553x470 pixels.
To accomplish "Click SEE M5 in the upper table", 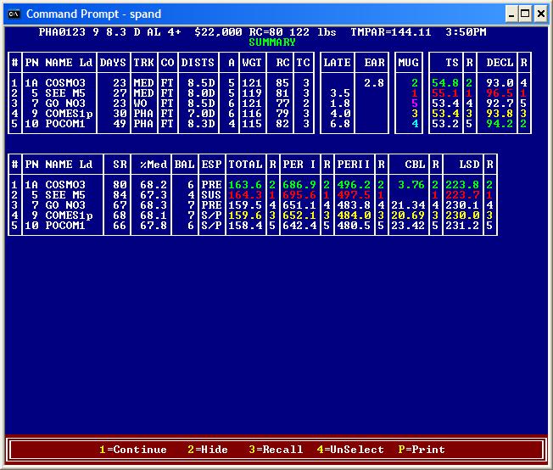I will click(65, 93).
